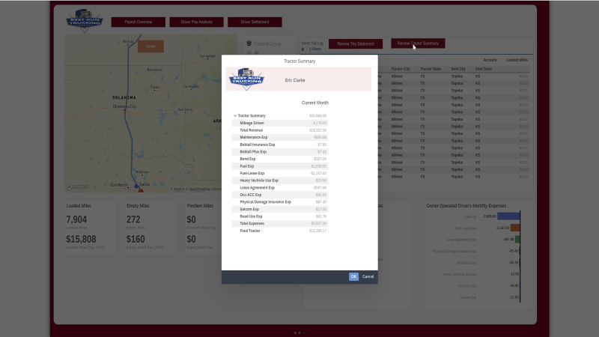
Task: Click the Eric Clarke driver name
Action: 295,80
